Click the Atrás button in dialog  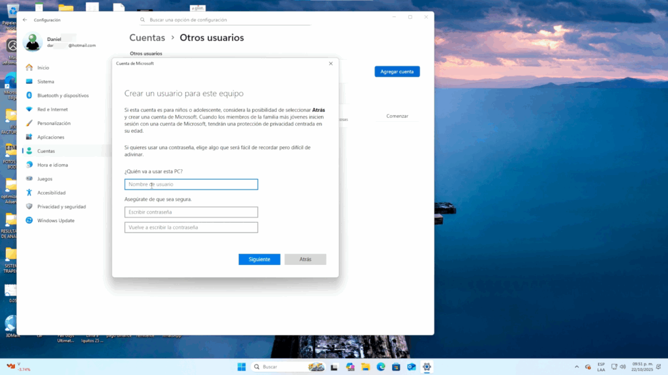[305, 259]
